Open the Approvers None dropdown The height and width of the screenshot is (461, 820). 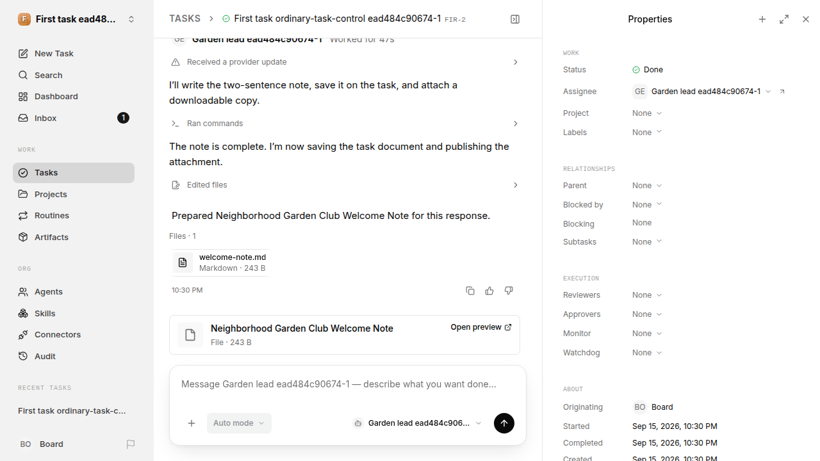click(647, 314)
